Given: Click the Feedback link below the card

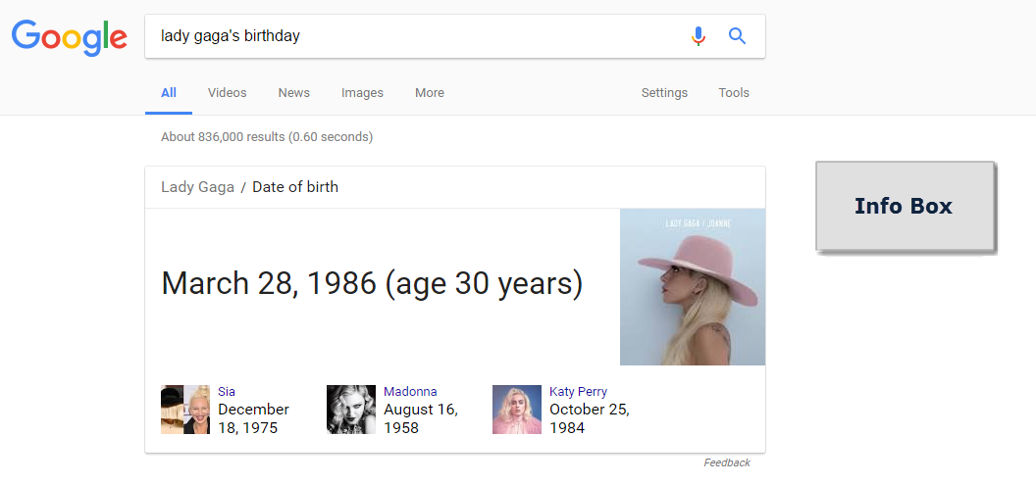Looking at the screenshot, I should click(x=726, y=462).
